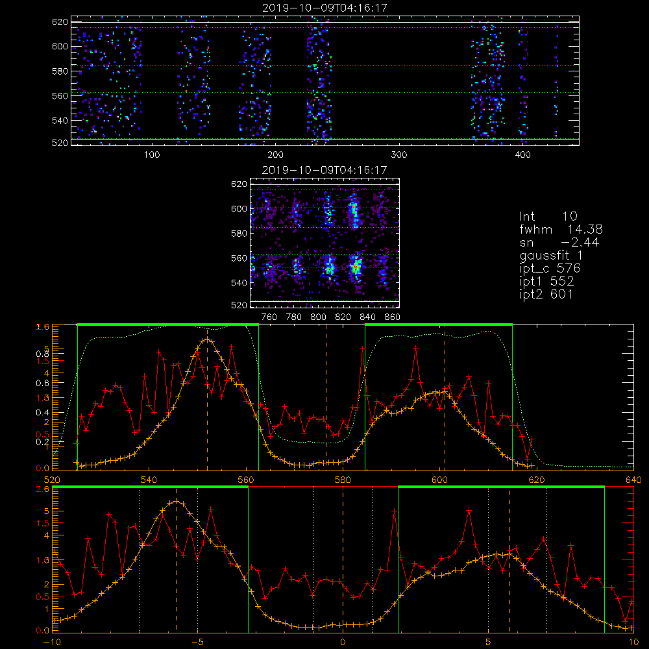Click the timestamp title above the top wide image
The height and width of the screenshot is (649, 649).
point(324,7)
